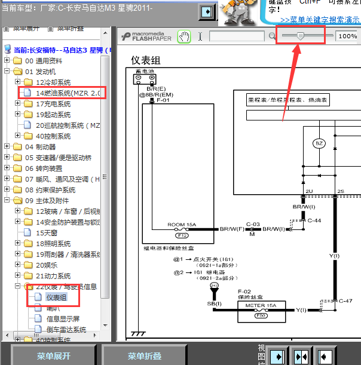Open the 仪表组 document in tree
Viewport: 361px width, 365px height.
pos(56,297)
